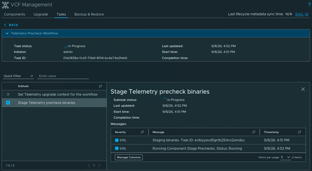This screenshot has width=312, height=171.
Task: Click the Staging binaries Task ID message
Action: [198, 140]
